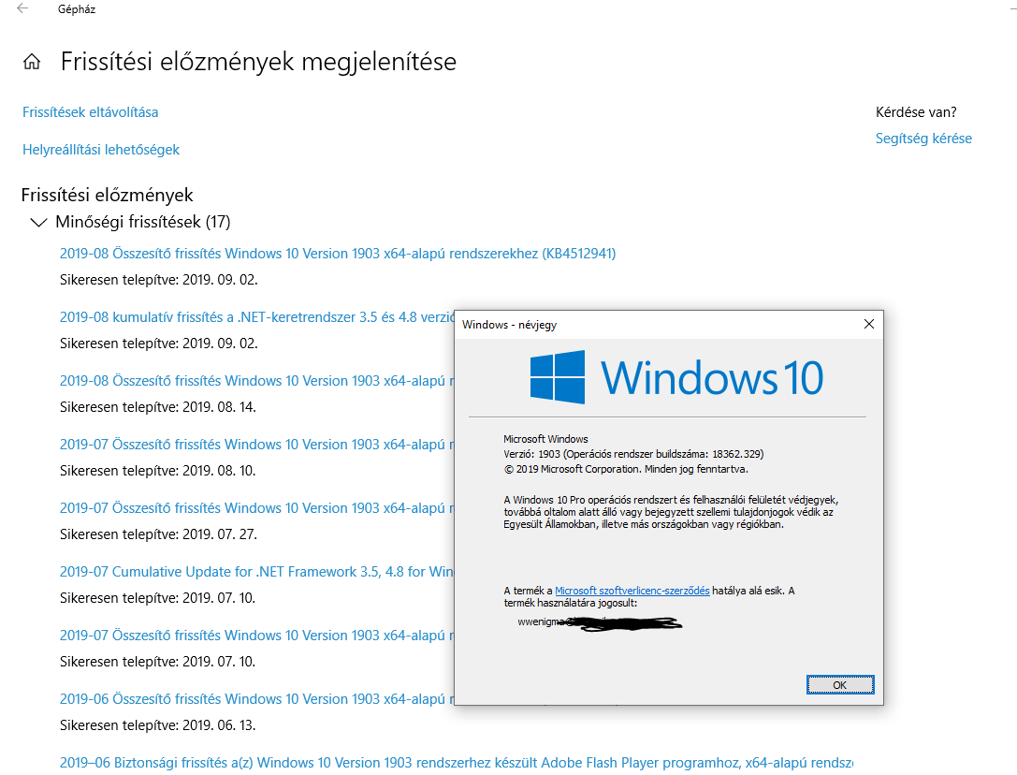Click 'Sikeresen telepítve: 2019. 07. 27.' text
This screenshot has height=775, width=1017.
point(158,534)
